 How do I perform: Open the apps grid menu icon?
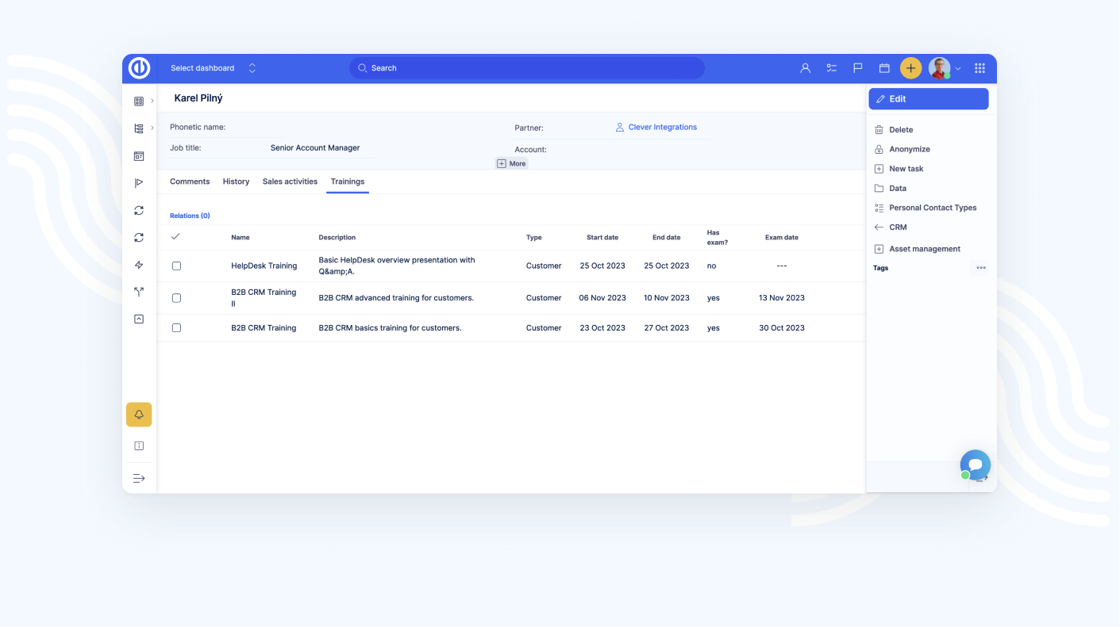(x=980, y=68)
